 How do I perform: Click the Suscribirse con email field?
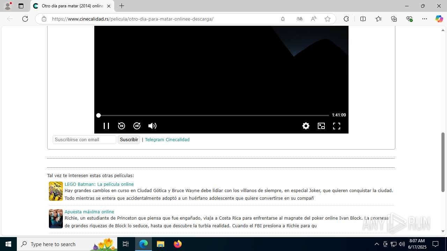(85, 139)
